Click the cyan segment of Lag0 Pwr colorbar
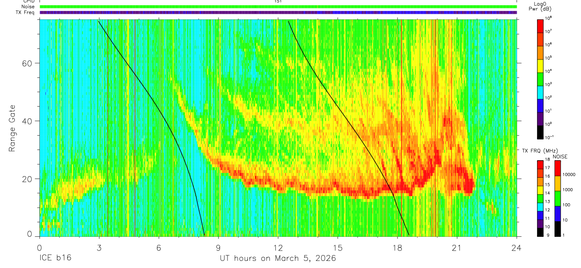581x268 pixels. click(x=540, y=91)
